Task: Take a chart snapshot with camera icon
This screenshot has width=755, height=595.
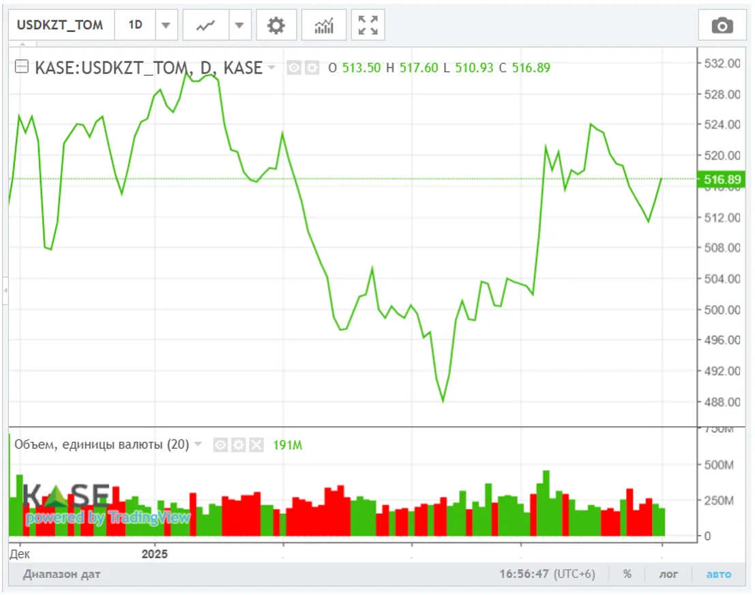Action: point(722,26)
